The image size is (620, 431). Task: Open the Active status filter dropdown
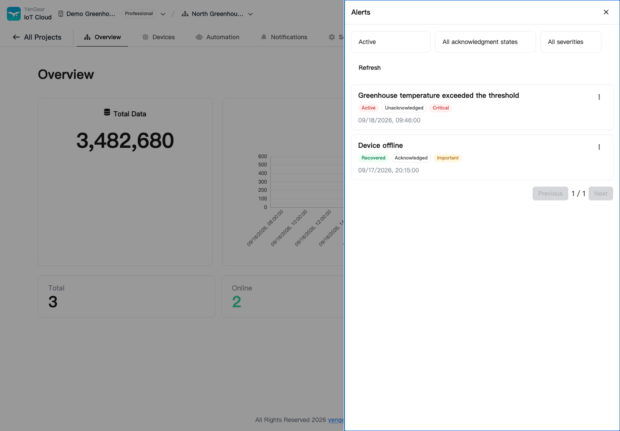(x=391, y=42)
